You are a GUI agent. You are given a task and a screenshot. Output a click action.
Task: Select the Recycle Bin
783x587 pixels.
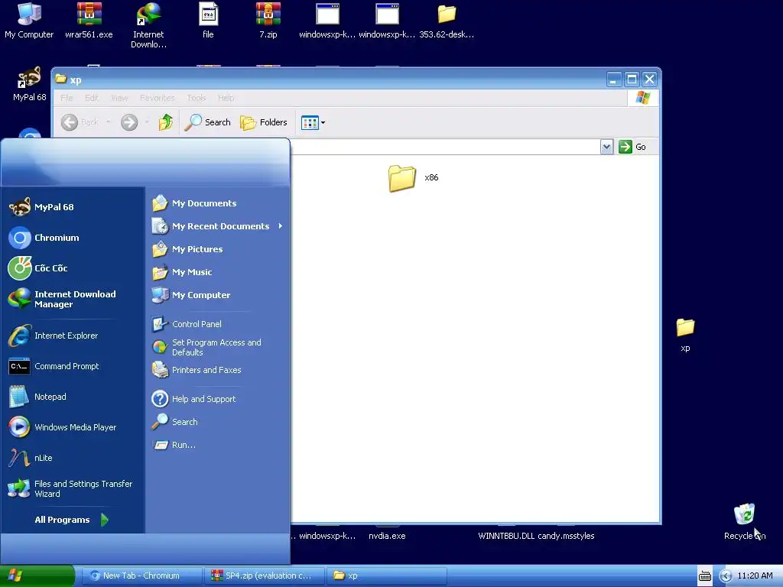pyautogui.click(x=744, y=521)
